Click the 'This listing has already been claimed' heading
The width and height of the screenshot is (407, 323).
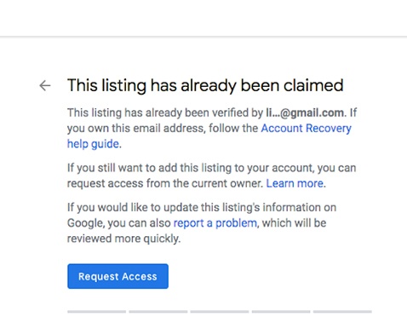[x=205, y=85]
